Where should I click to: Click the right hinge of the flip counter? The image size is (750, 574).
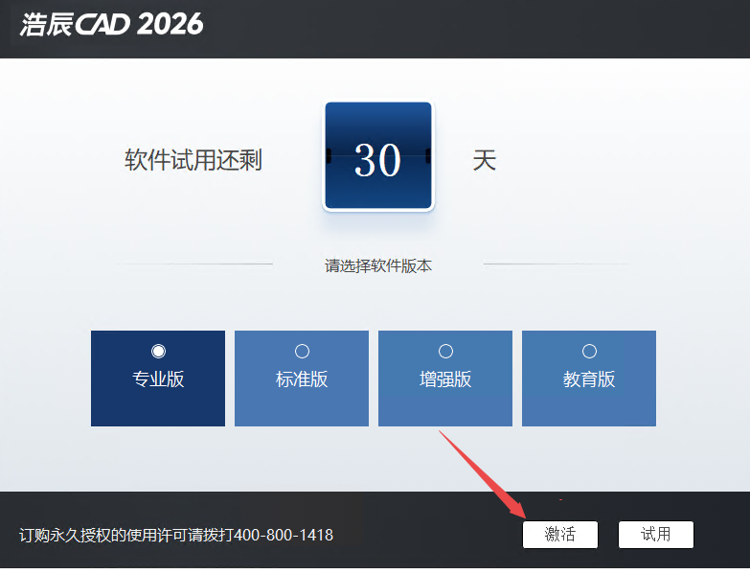428,155
